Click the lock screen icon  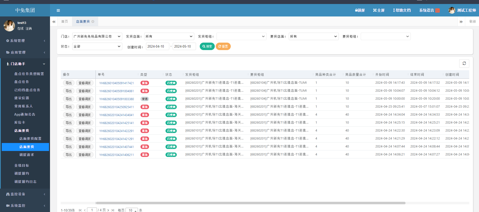[356, 10]
